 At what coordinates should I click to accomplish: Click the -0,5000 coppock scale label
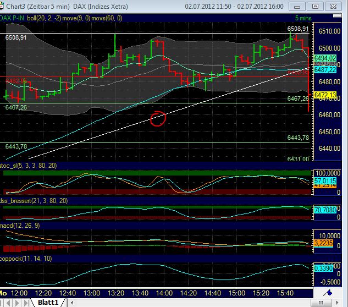(x=329, y=282)
